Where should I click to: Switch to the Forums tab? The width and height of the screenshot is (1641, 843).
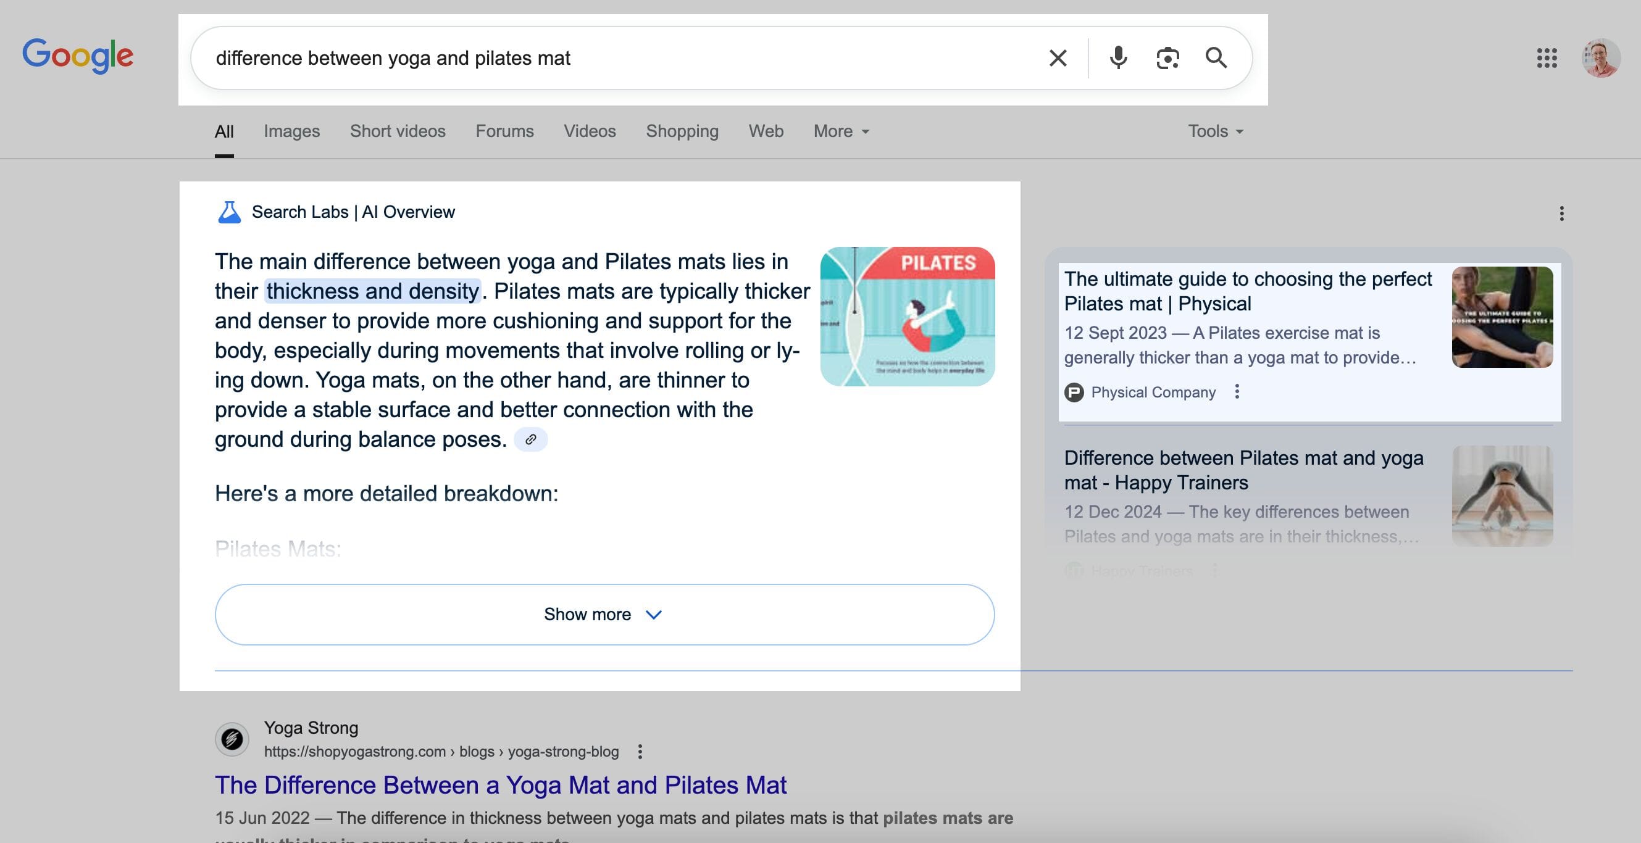pos(504,131)
